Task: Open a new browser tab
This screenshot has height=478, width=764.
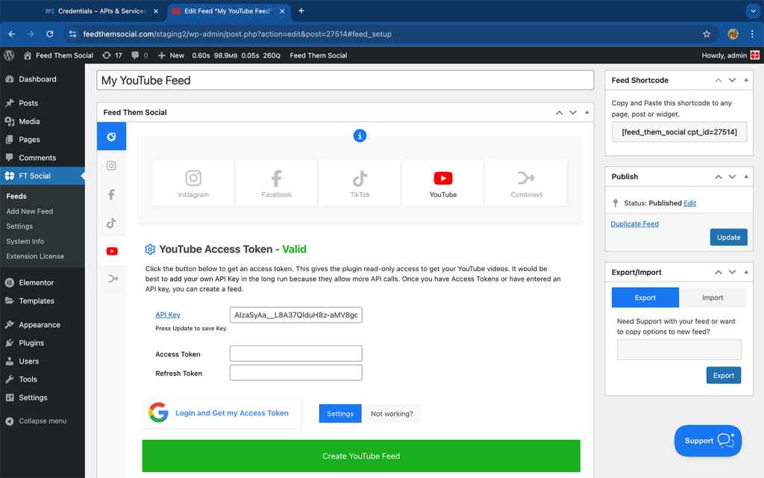Action: coord(301,10)
